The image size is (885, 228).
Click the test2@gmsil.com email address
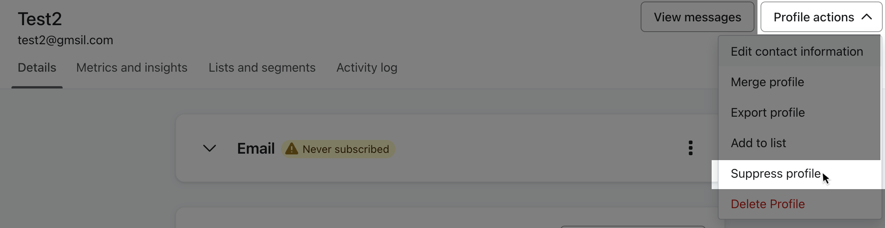click(65, 40)
